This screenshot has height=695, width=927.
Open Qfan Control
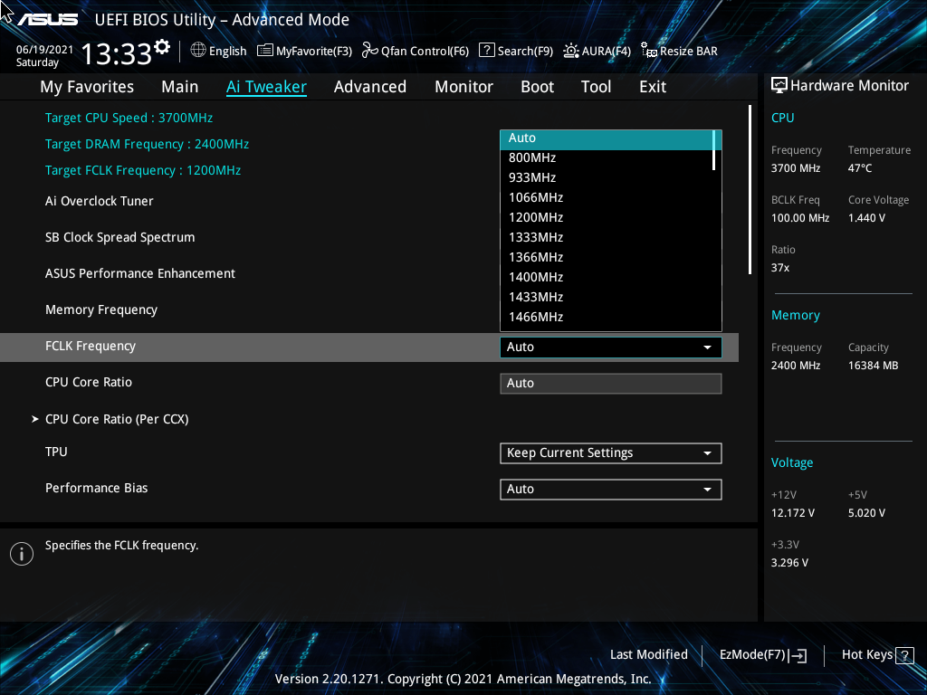415,51
